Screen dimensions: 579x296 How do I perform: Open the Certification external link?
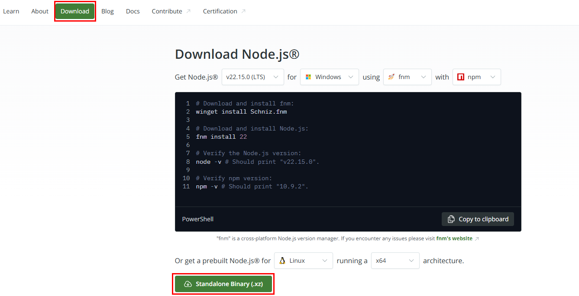pyautogui.click(x=224, y=11)
